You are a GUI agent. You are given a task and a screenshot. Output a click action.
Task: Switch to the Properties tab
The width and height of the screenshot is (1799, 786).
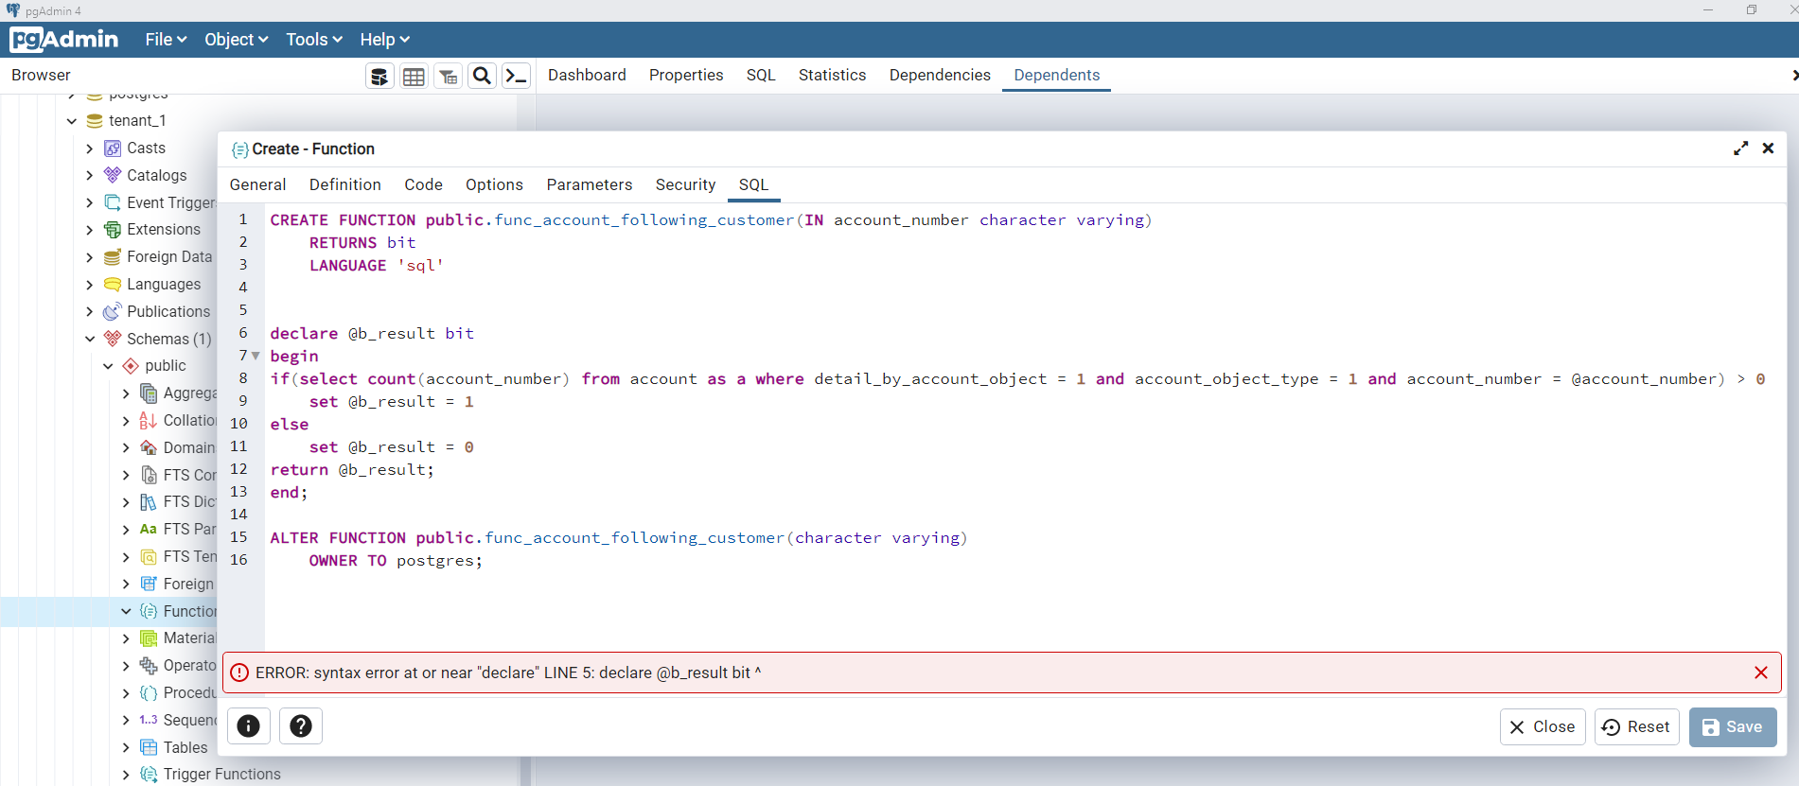point(686,75)
